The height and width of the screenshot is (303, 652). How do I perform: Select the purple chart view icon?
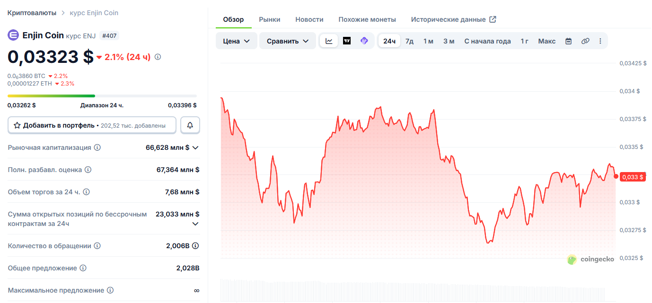364,41
